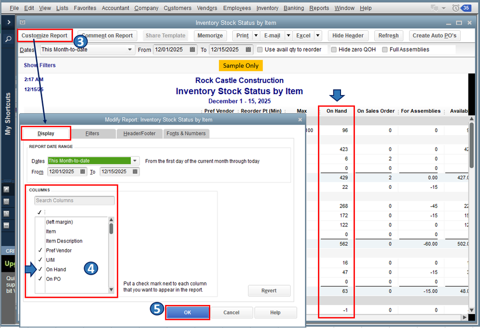This screenshot has height=328, width=480.
Task: Toggle Use avail qty to reorder checkbox
Action: (x=260, y=49)
